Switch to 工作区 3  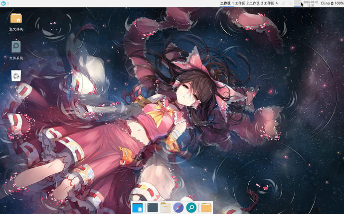pyautogui.click(x=256, y=3)
